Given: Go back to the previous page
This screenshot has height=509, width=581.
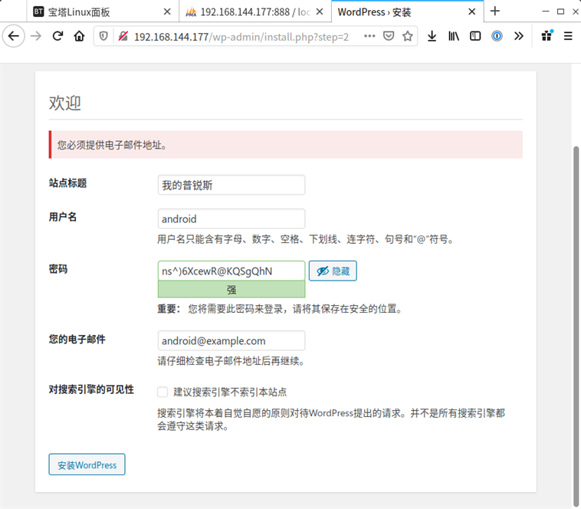Looking at the screenshot, I should tap(14, 36).
